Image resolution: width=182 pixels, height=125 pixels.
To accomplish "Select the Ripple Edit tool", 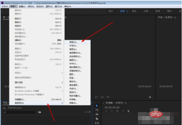I will 97,114.
